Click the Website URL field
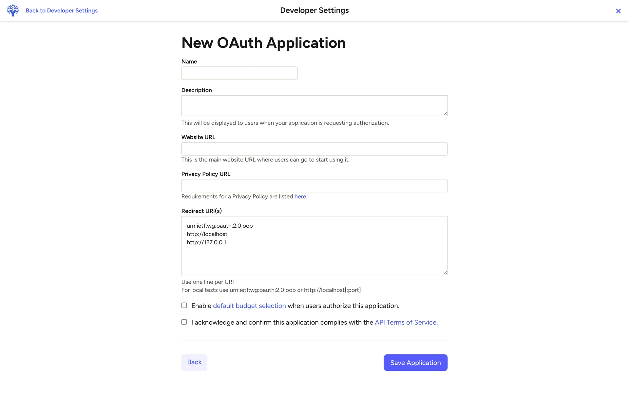 [x=314, y=149]
